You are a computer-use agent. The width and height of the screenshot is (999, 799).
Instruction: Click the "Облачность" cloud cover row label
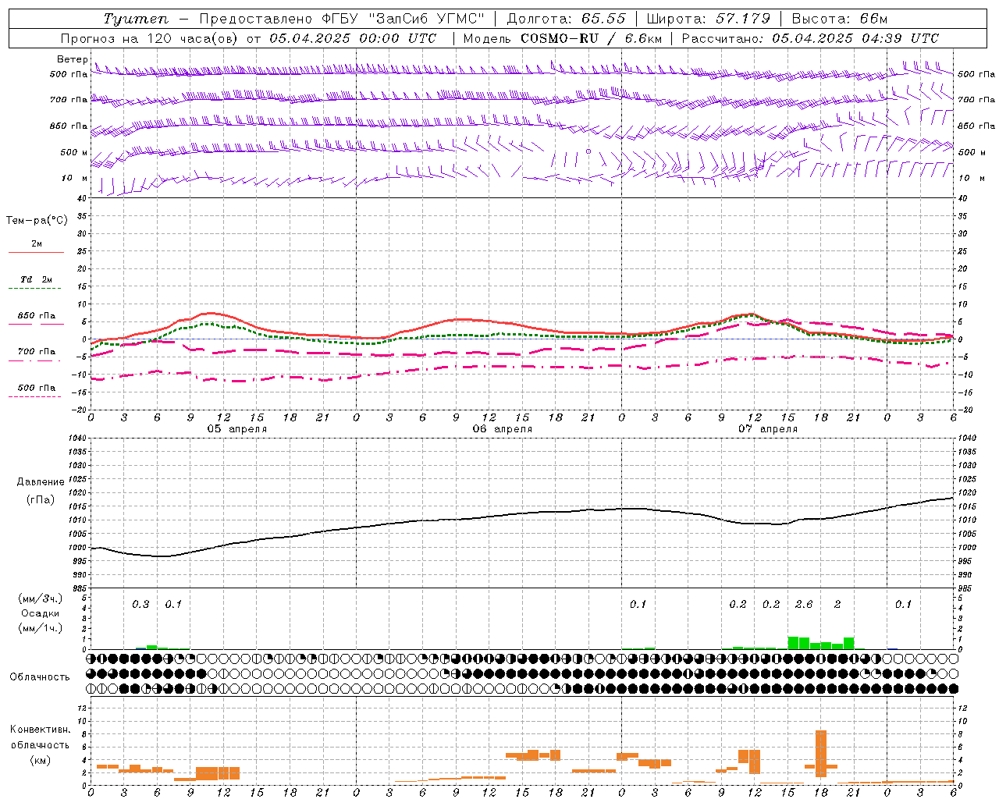click(x=39, y=676)
